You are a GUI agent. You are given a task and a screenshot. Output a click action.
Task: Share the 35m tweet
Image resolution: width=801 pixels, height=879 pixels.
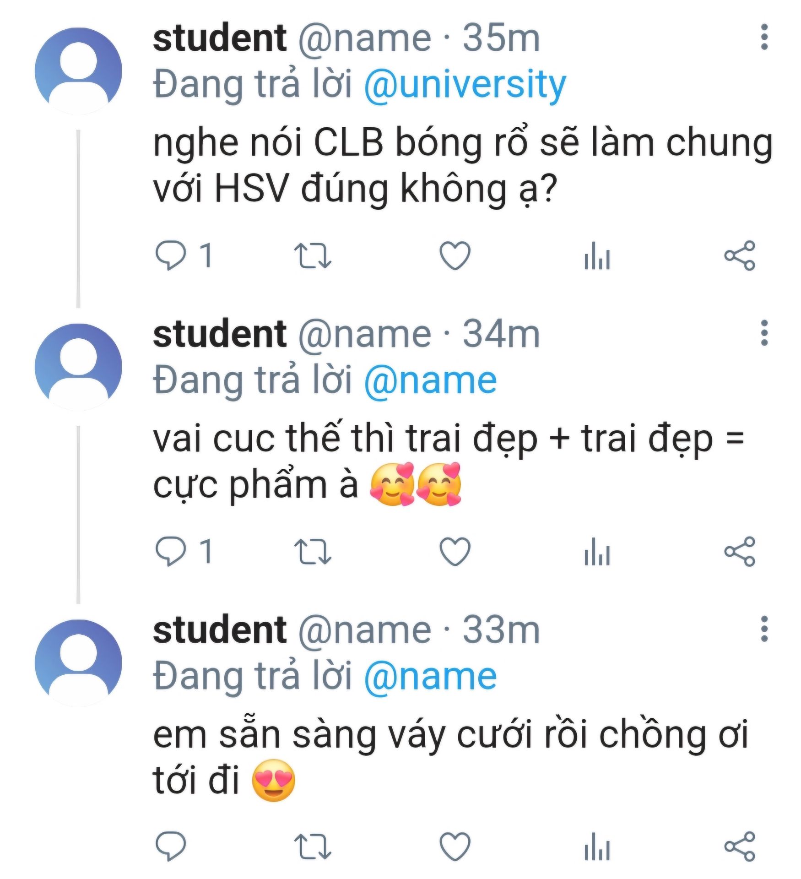(x=740, y=255)
